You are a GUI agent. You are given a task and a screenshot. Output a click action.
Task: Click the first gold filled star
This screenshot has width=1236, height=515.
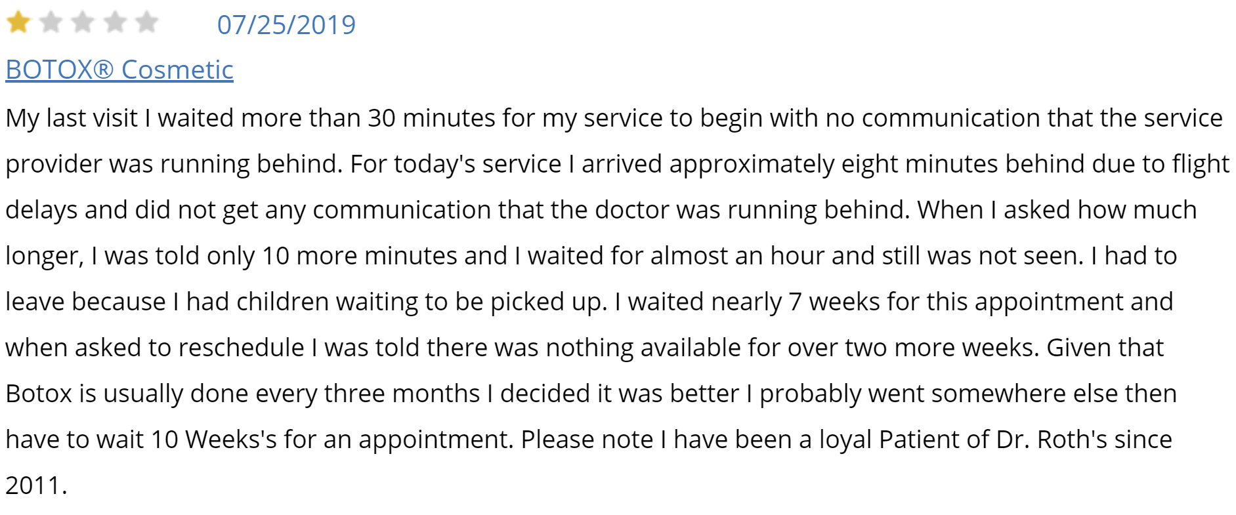click(18, 22)
